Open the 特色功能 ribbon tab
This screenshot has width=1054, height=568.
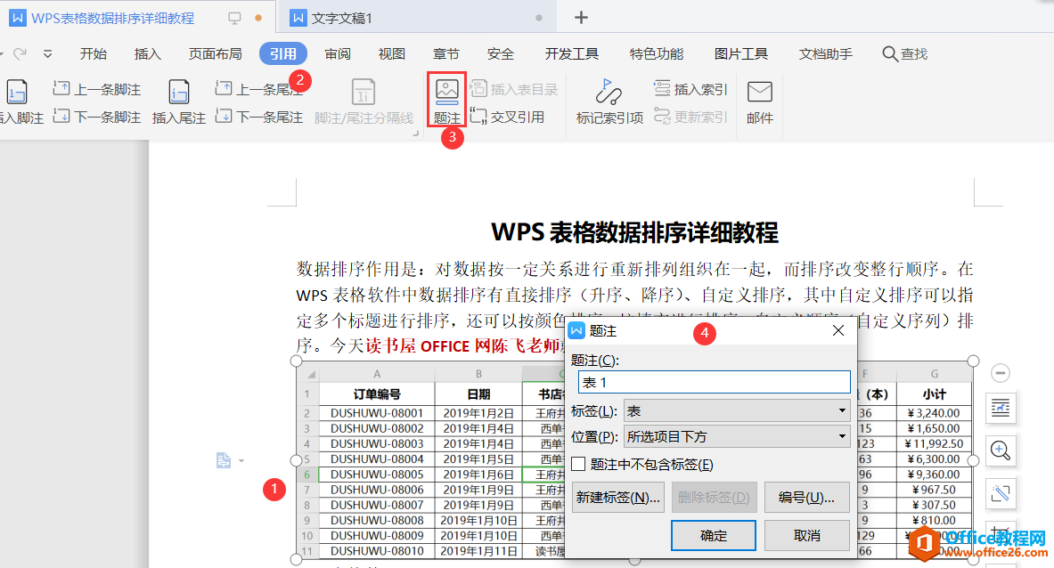pos(656,53)
